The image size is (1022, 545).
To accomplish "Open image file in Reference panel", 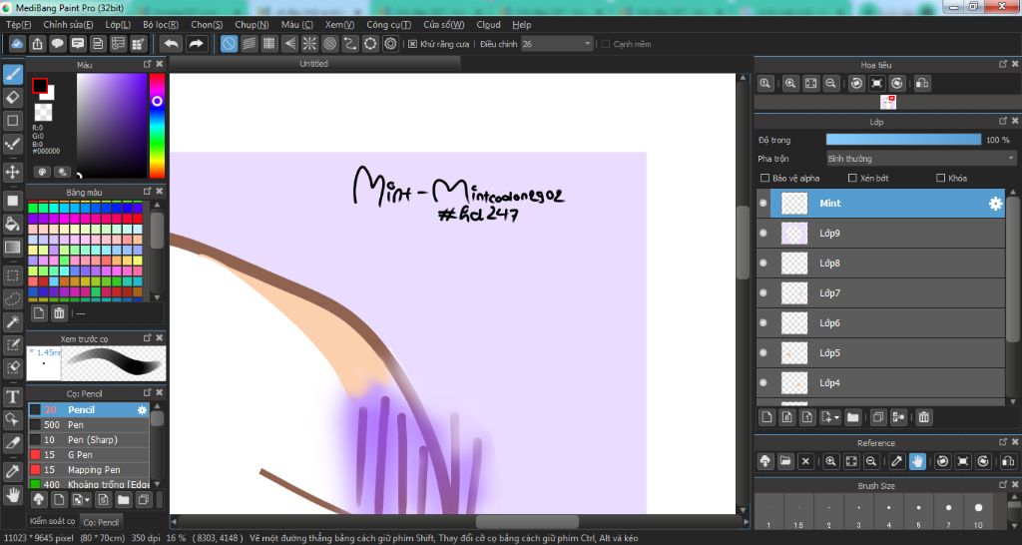I will click(785, 461).
